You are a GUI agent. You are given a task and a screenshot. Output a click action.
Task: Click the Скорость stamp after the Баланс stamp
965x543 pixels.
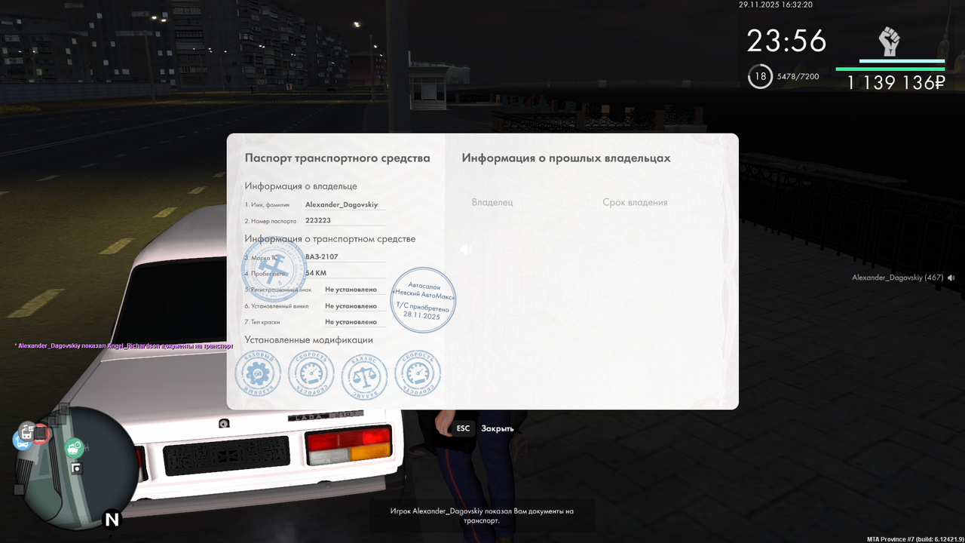(418, 373)
